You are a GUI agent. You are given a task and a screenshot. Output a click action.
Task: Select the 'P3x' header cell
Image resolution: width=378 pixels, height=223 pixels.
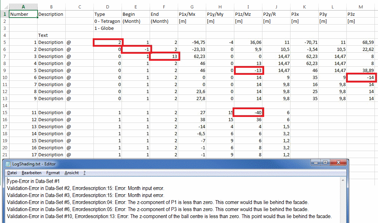pyautogui.click(x=305, y=14)
